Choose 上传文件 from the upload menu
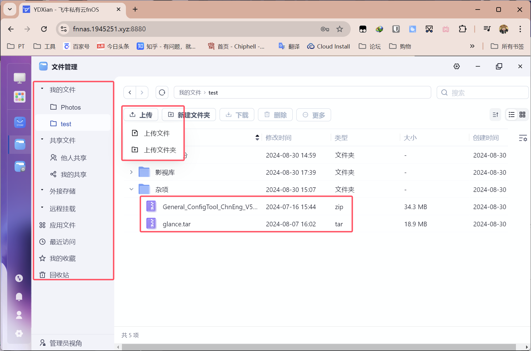The width and height of the screenshot is (531, 351). click(153, 133)
